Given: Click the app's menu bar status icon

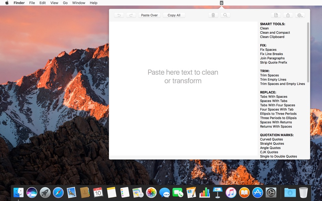Looking at the screenshot, I should point(222,3).
